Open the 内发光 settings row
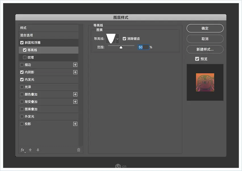This screenshot has height=171, width=242. click(x=49, y=80)
